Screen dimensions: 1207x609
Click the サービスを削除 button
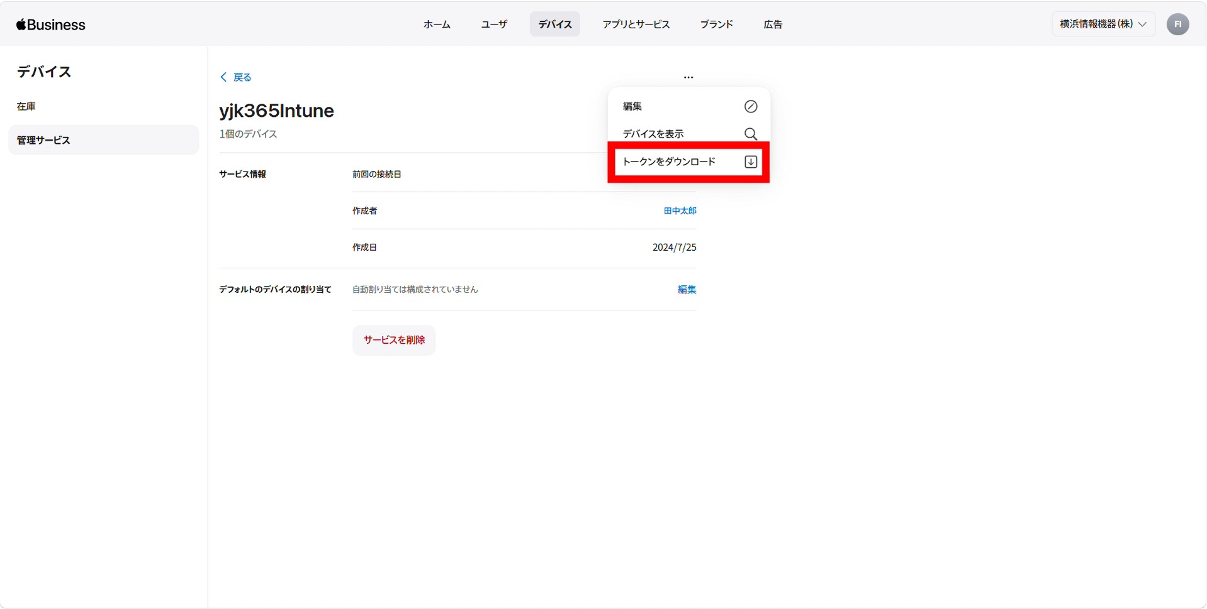[x=394, y=340]
